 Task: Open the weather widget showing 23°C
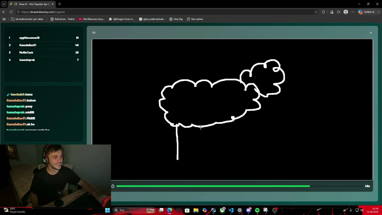(15, 210)
